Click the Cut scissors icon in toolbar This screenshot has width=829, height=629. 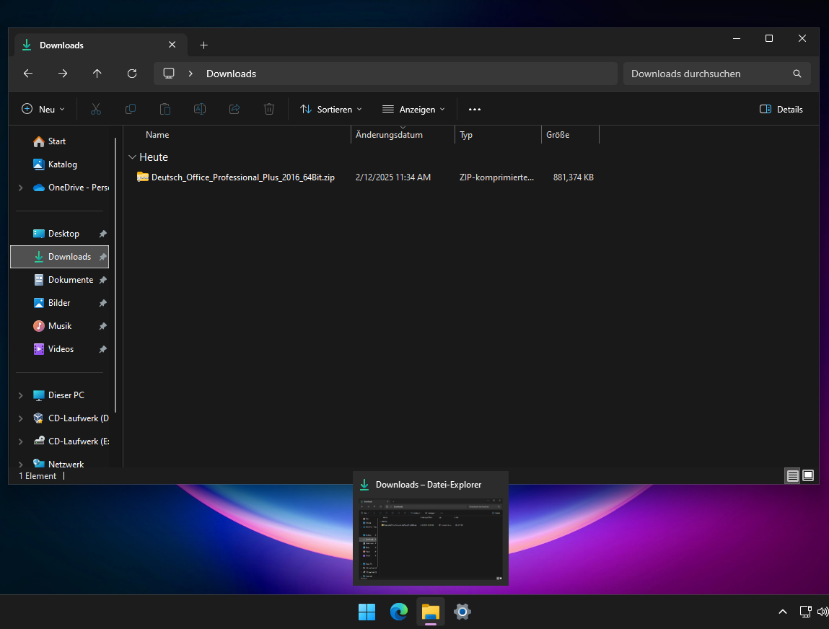[x=96, y=109]
